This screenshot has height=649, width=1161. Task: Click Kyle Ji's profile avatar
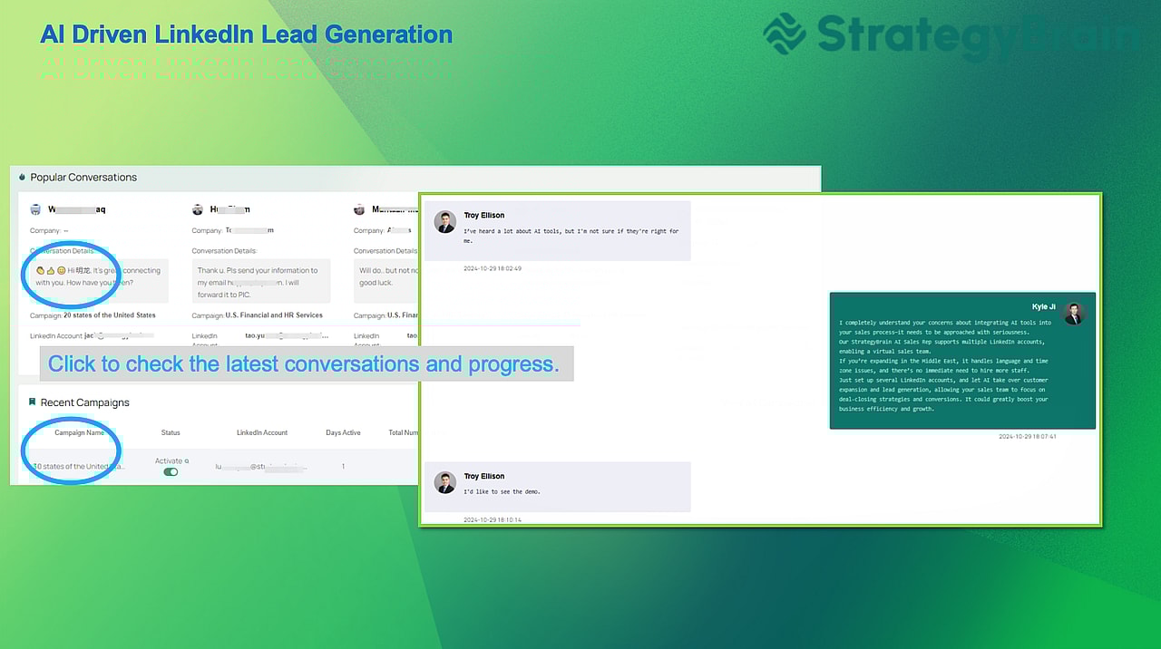1074,313
